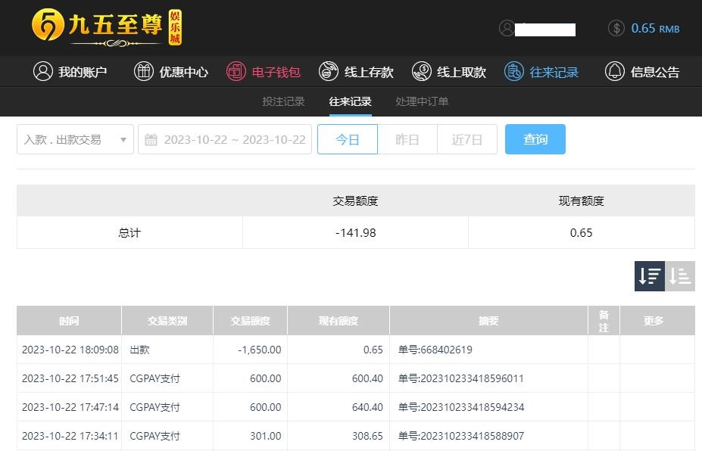The image size is (702, 451).
Task: Click order number ending 8596011
Action: coord(461,378)
